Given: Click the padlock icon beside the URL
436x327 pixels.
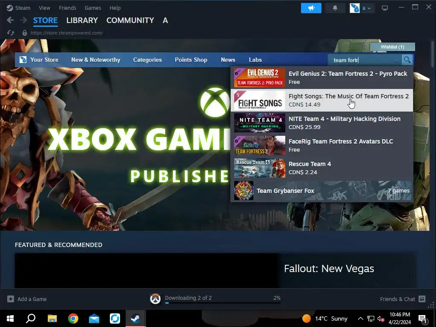Looking at the screenshot, I should coord(25,33).
